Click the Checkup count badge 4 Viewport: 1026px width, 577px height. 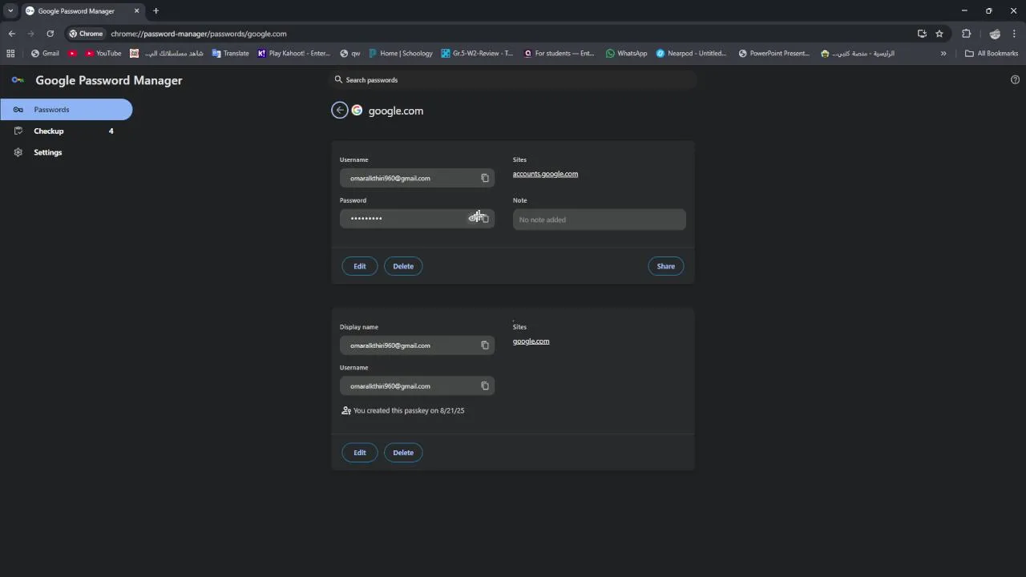(111, 131)
